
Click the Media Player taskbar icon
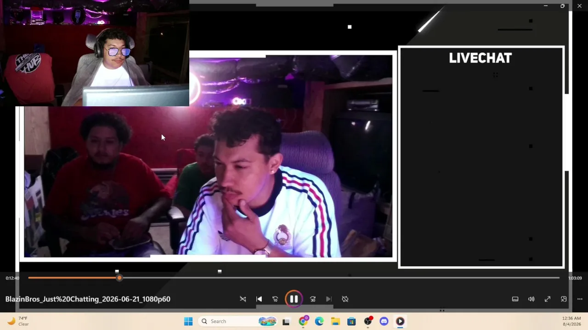pos(400,321)
